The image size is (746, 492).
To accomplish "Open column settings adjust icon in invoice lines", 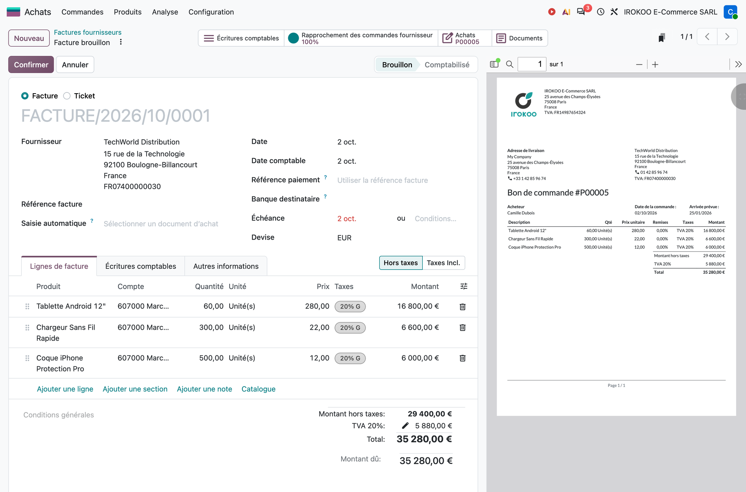I will point(464,287).
